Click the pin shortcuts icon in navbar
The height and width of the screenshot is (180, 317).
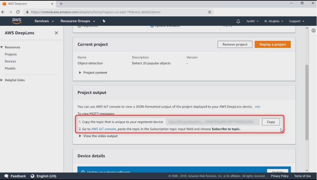(x=104, y=21)
